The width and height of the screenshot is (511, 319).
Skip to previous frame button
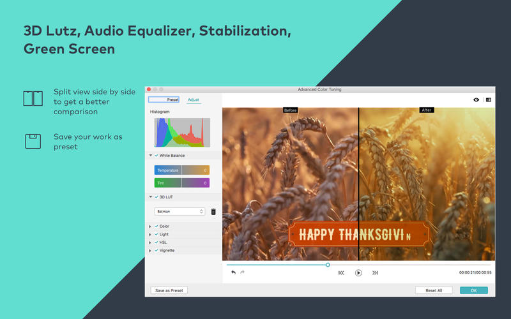[341, 273]
